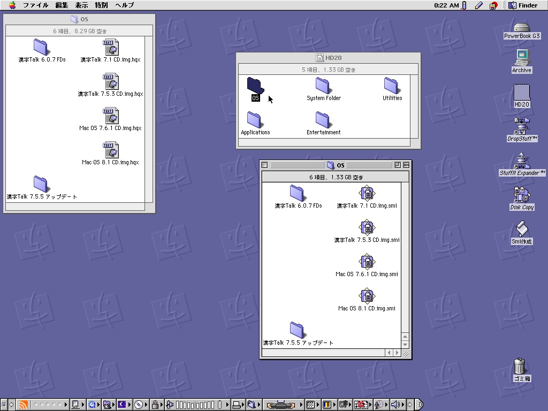548x411 pixels.
Task: Open AppleTalk switch module in Control Strip
Action: 78,405
